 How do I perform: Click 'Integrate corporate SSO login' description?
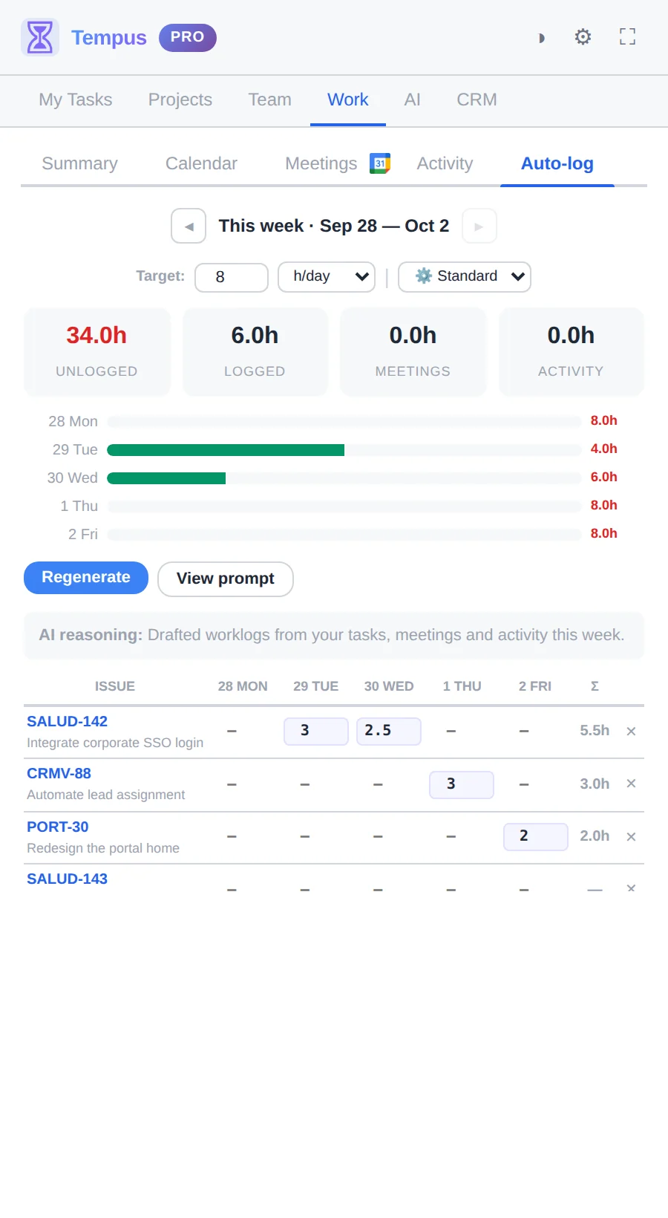115,743
